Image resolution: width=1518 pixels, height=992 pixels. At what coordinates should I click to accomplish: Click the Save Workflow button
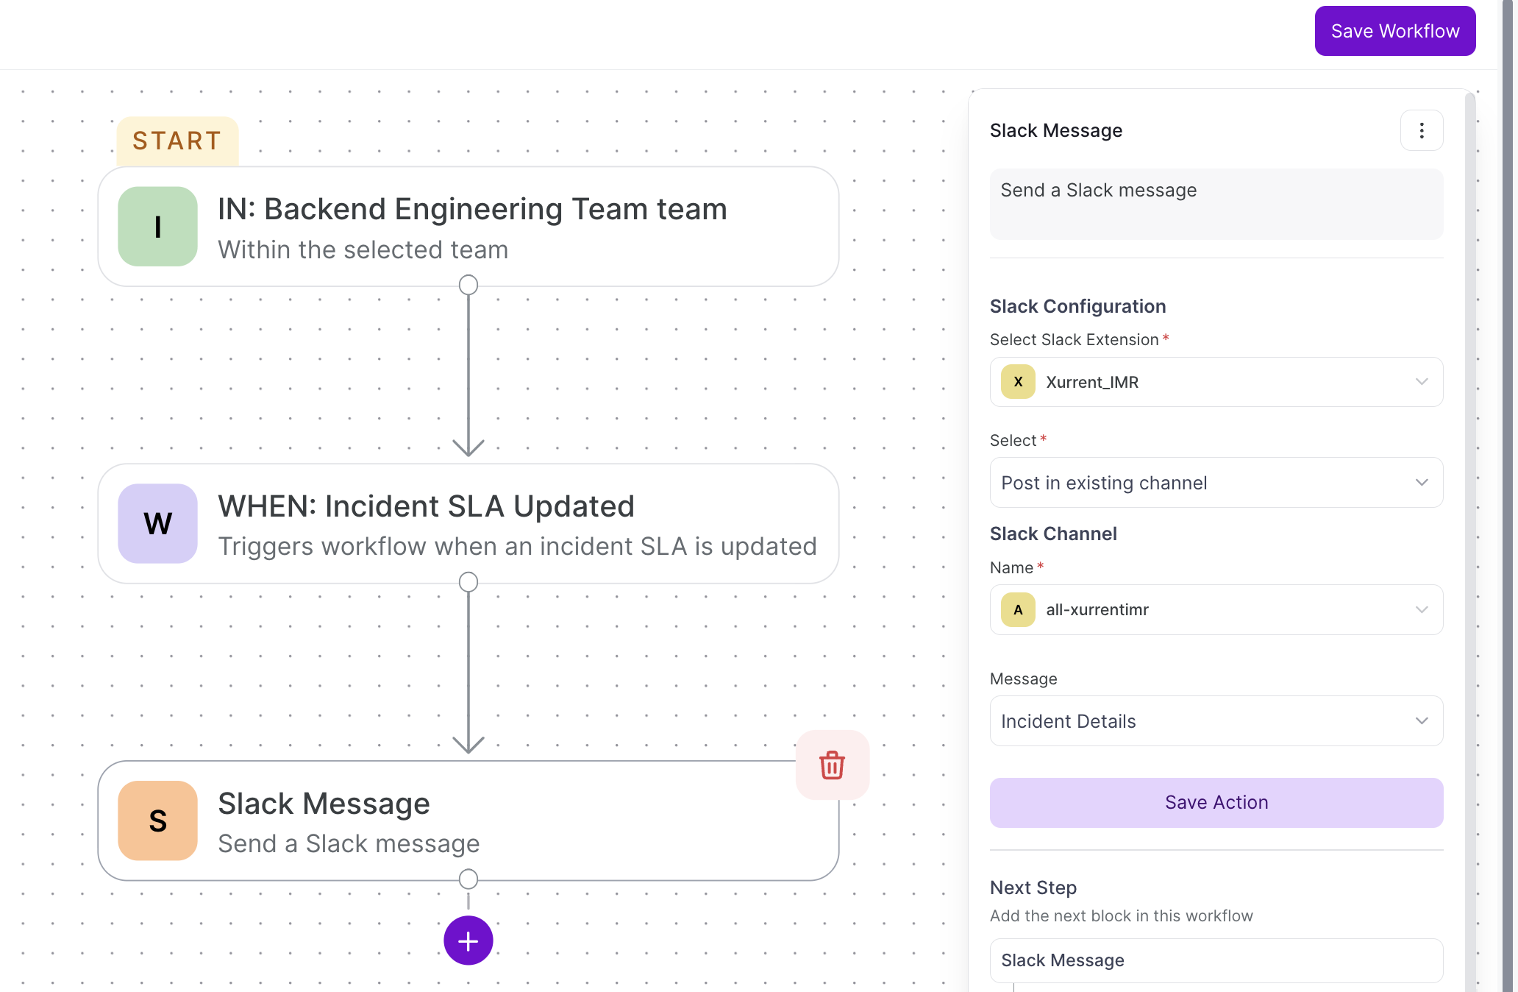pyautogui.click(x=1394, y=31)
